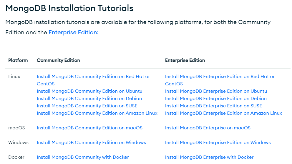292x164 pixels.
Task: Click the Docker platform cell
Action: [x=16, y=157]
